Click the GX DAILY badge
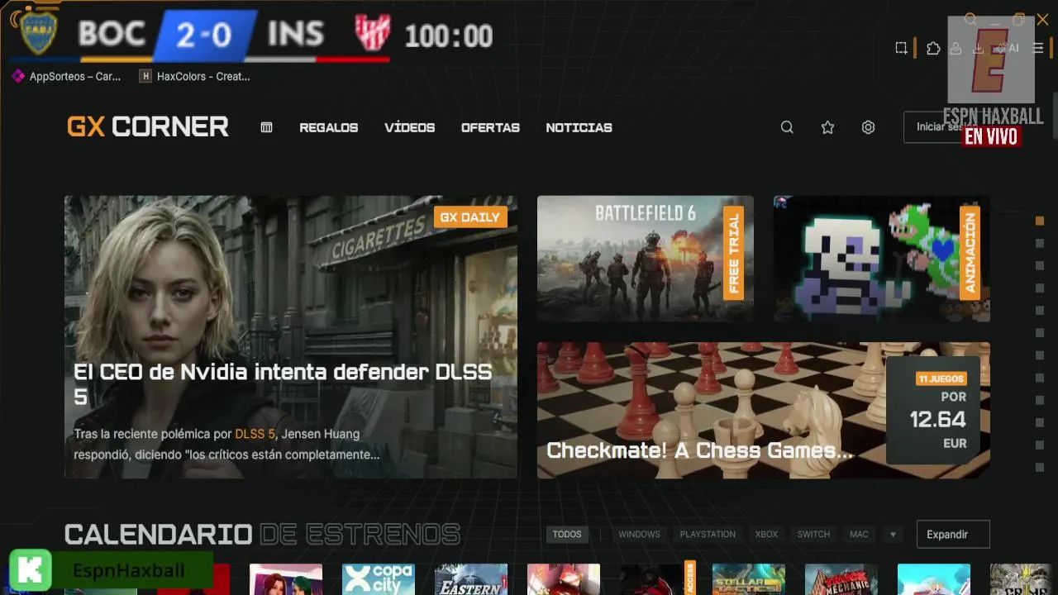This screenshot has height=595, width=1058. [x=470, y=217]
